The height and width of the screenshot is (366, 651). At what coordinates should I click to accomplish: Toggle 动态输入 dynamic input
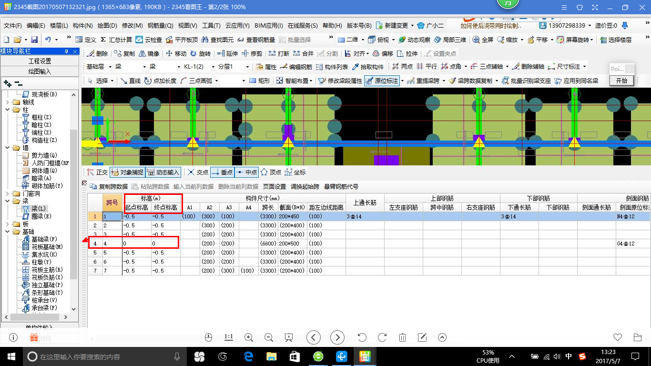pos(163,172)
